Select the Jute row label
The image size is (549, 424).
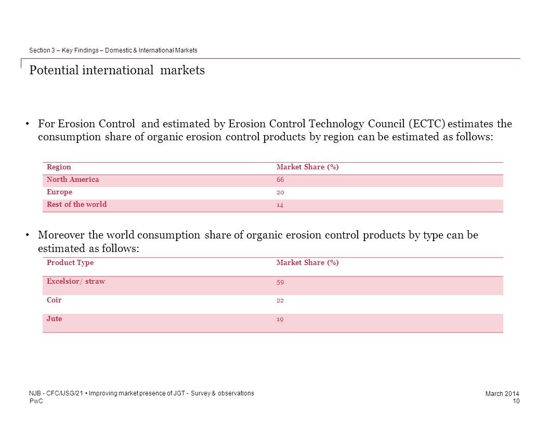(x=54, y=319)
